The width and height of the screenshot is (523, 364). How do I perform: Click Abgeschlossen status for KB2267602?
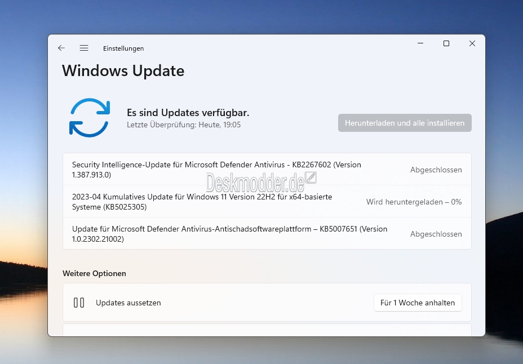[x=436, y=170]
